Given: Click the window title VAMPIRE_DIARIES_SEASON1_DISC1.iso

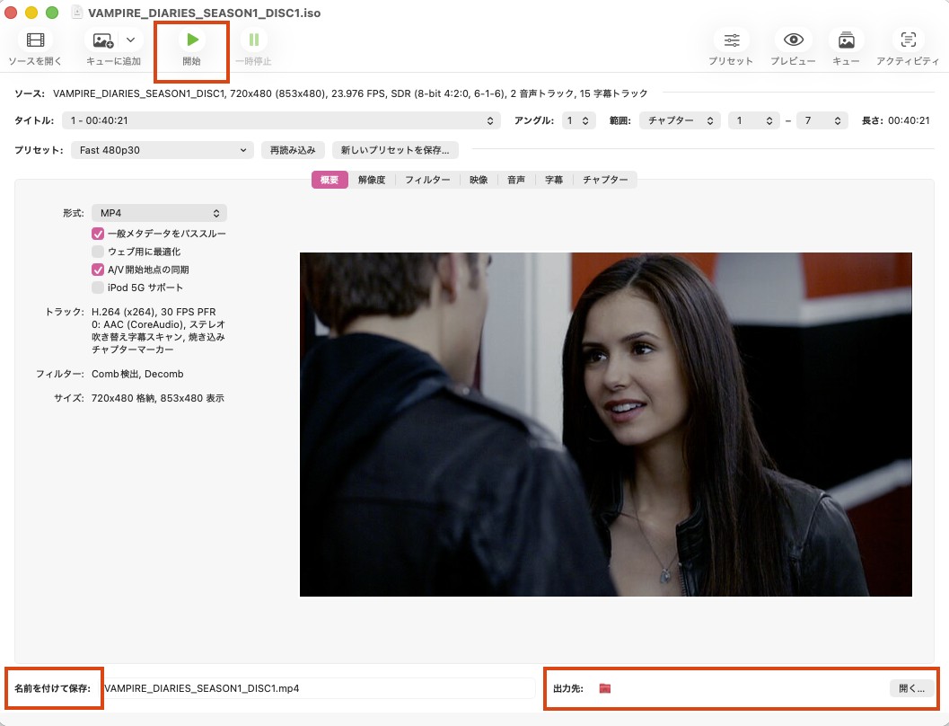Looking at the screenshot, I should (205, 13).
